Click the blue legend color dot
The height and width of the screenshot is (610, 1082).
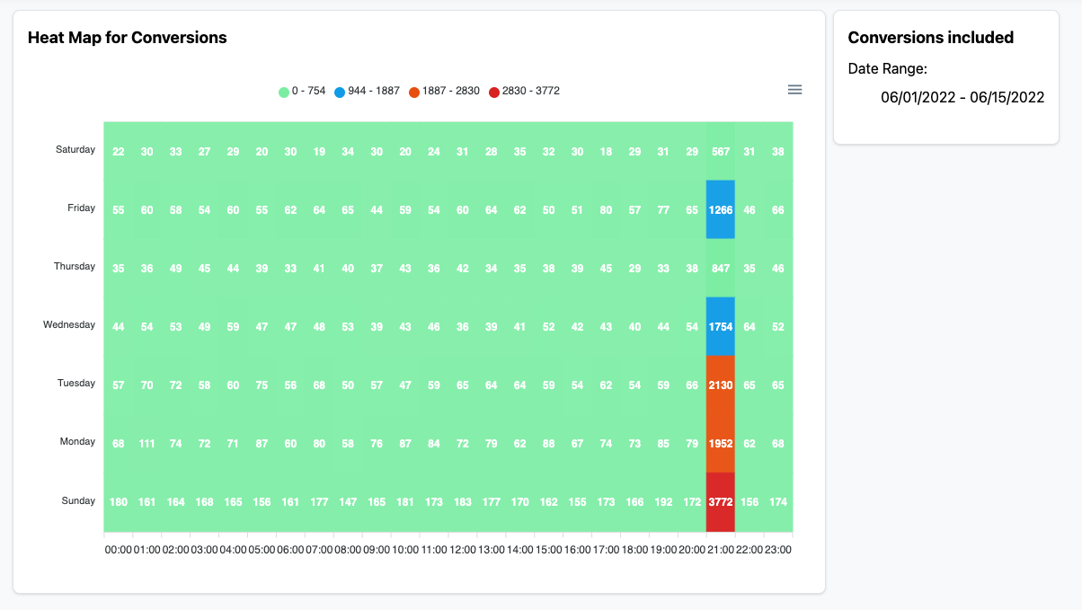coord(340,91)
